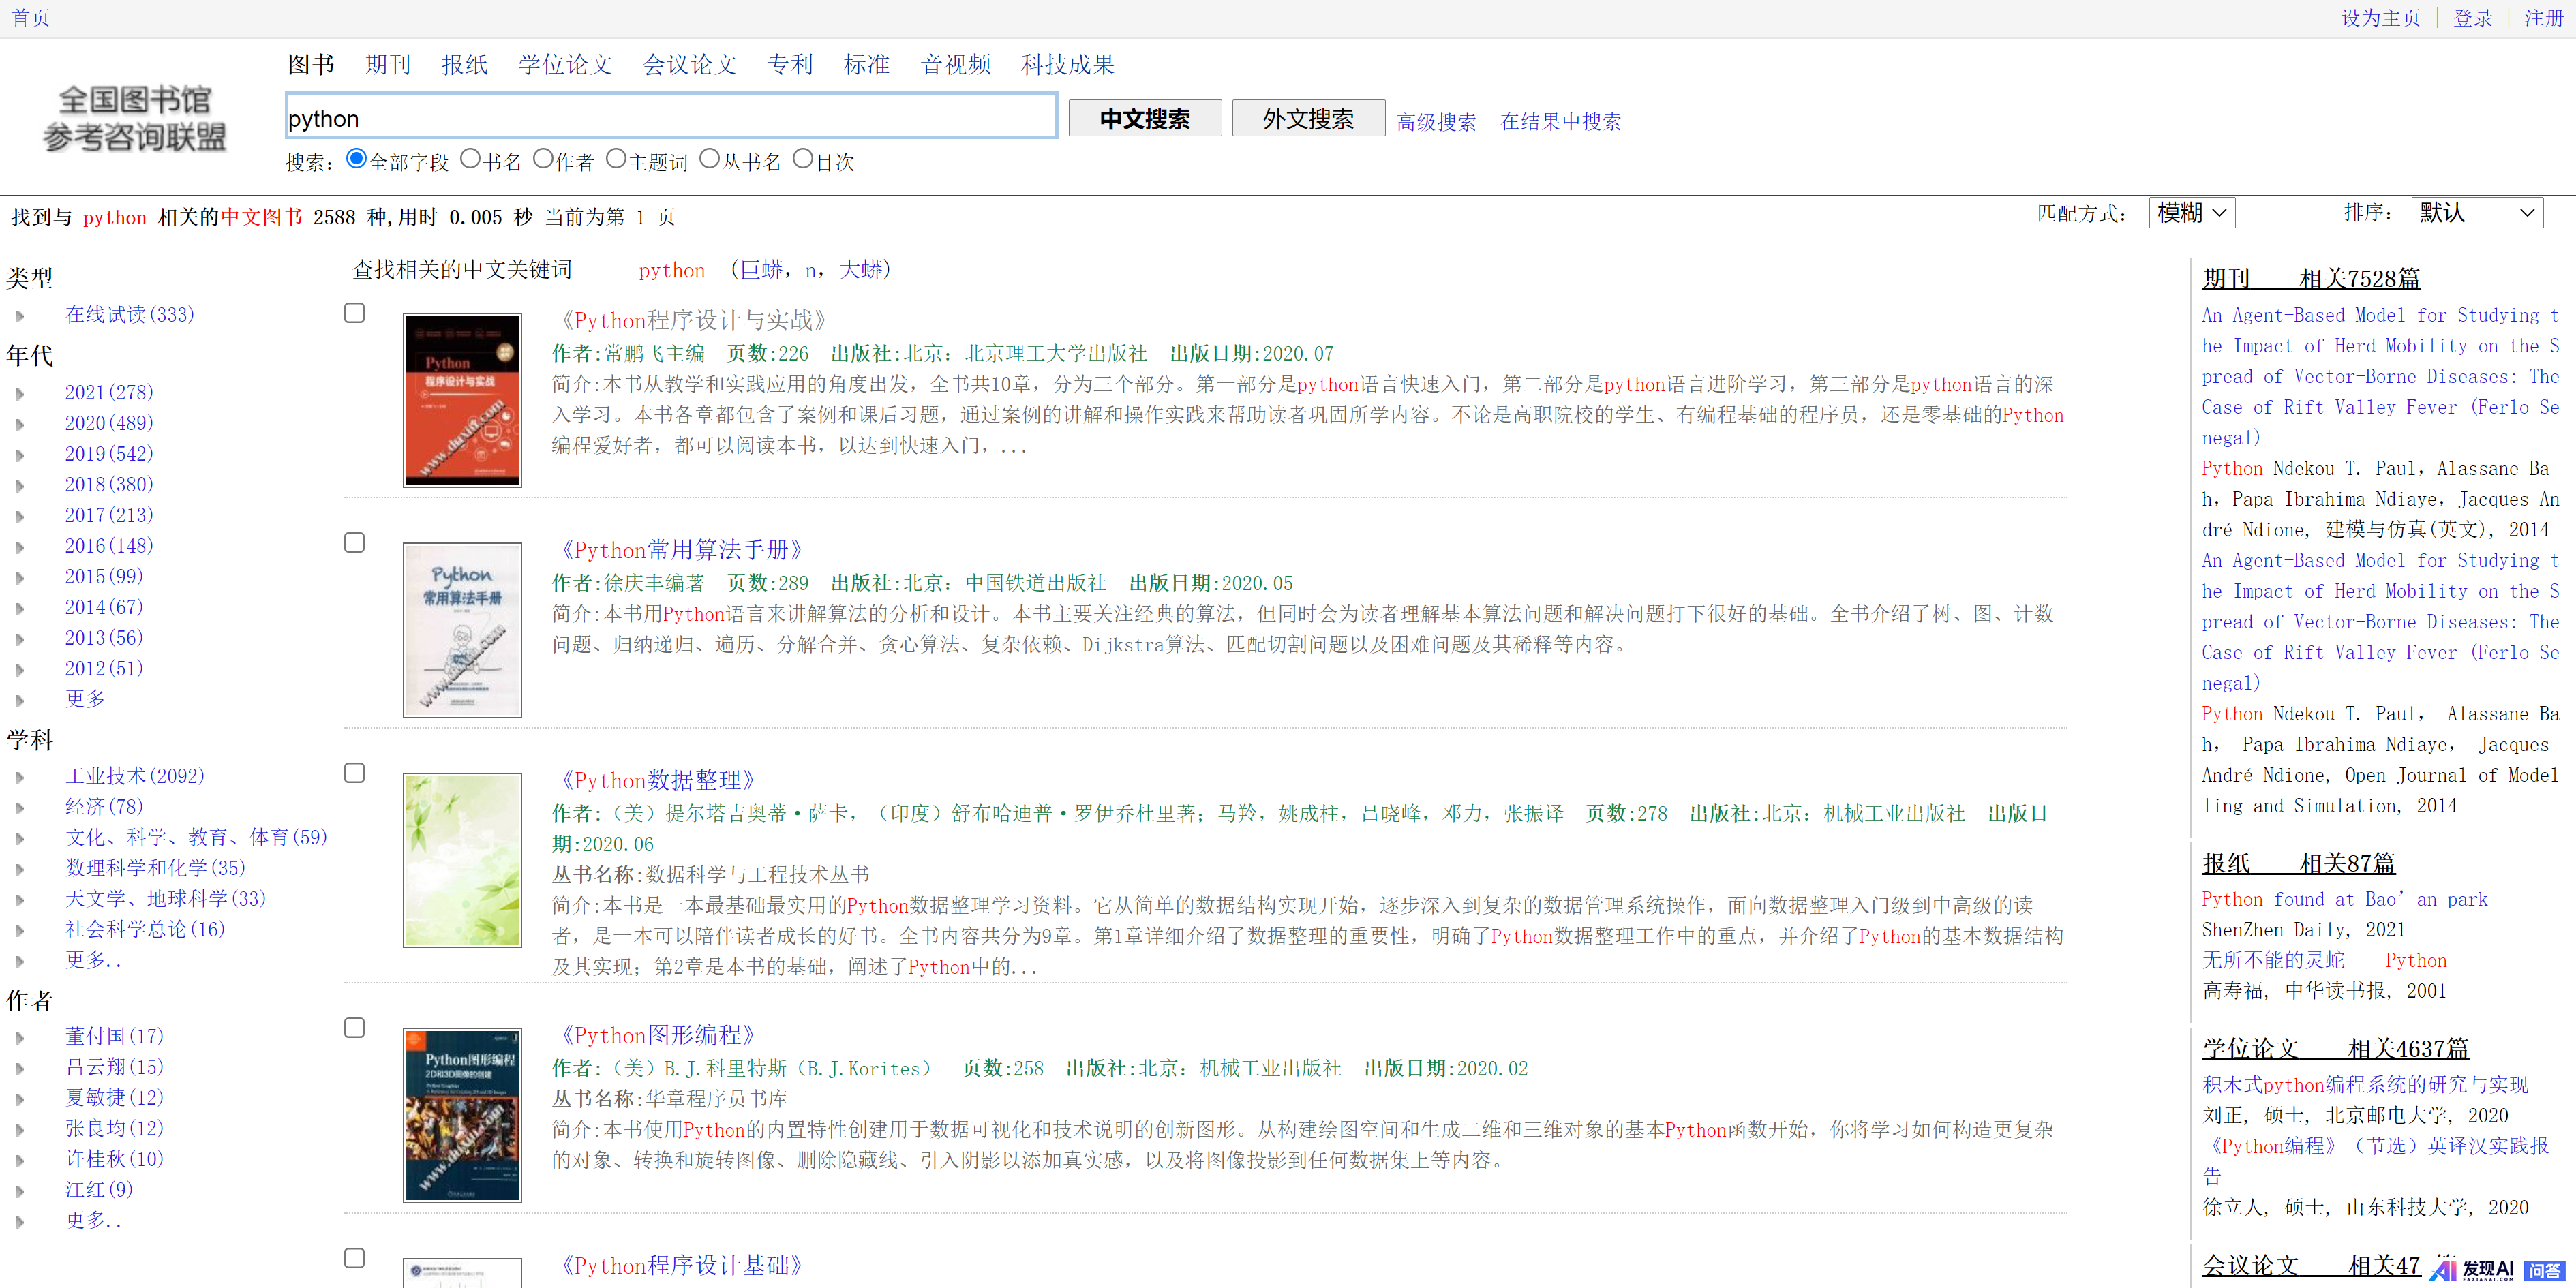
Task: Open book title 《Python图形编程》
Action: tap(658, 1035)
